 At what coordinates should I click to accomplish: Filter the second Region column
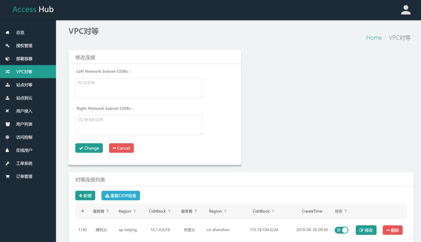pyautogui.click(x=225, y=211)
